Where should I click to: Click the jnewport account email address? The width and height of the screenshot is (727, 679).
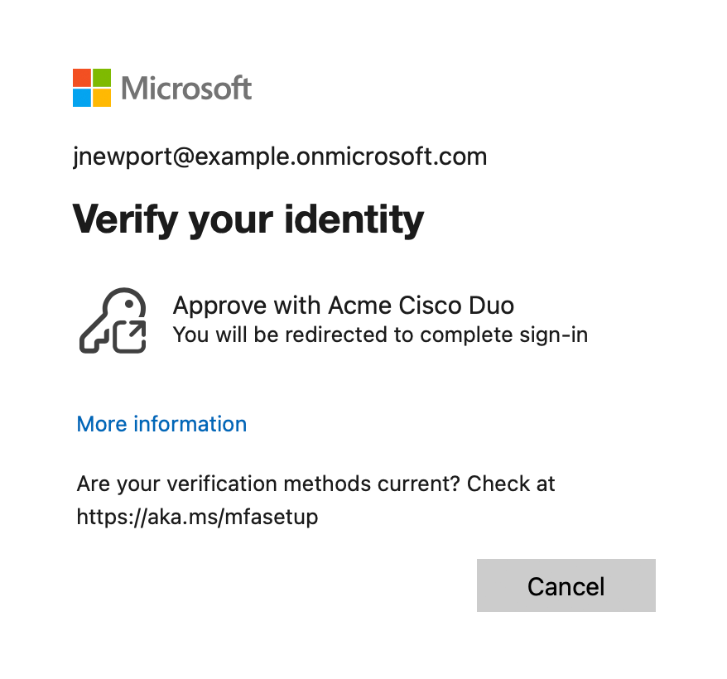(x=282, y=157)
